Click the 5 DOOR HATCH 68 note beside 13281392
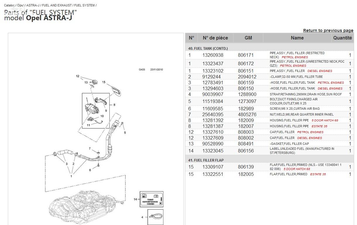The image size is (357, 225). click(325, 120)
